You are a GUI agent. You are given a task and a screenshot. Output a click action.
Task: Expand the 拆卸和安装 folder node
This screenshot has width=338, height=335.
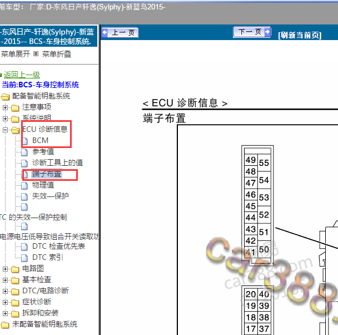(5, 313)
